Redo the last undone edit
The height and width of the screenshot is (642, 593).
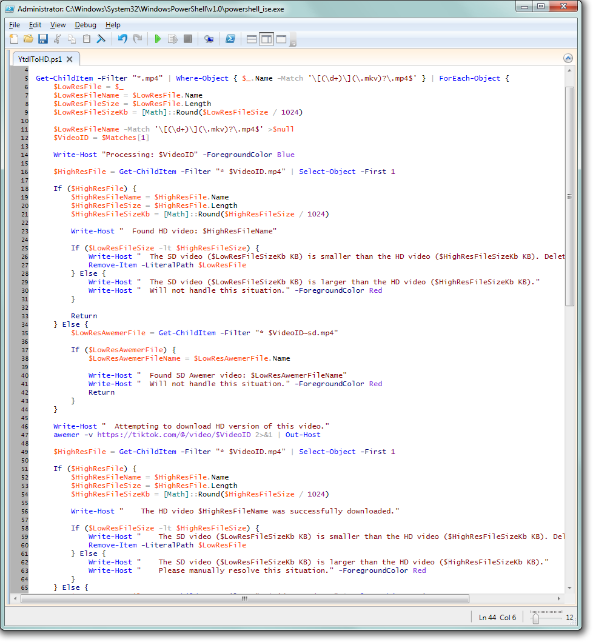[x=138, y=39]
